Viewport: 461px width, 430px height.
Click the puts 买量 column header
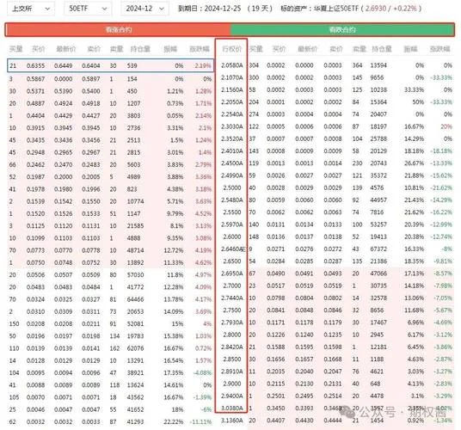point(255,49)
